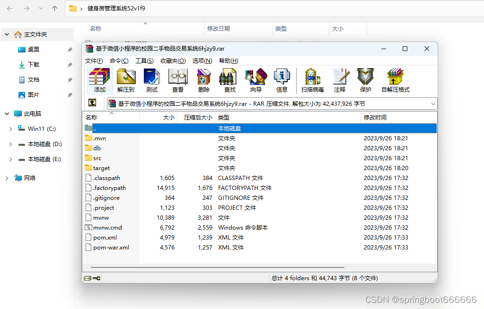Collapse the This PC (此电脑) tree node
The height and width of the screenshot is (309, 484).
[x=7, y=113]
